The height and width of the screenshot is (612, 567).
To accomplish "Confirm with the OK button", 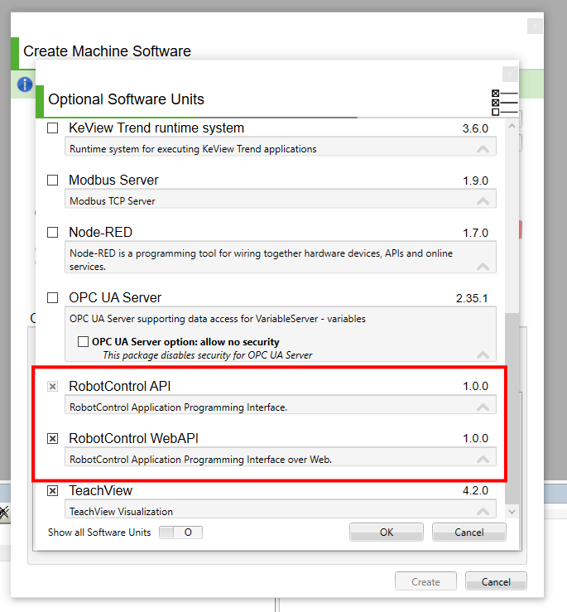I will 387,532.
